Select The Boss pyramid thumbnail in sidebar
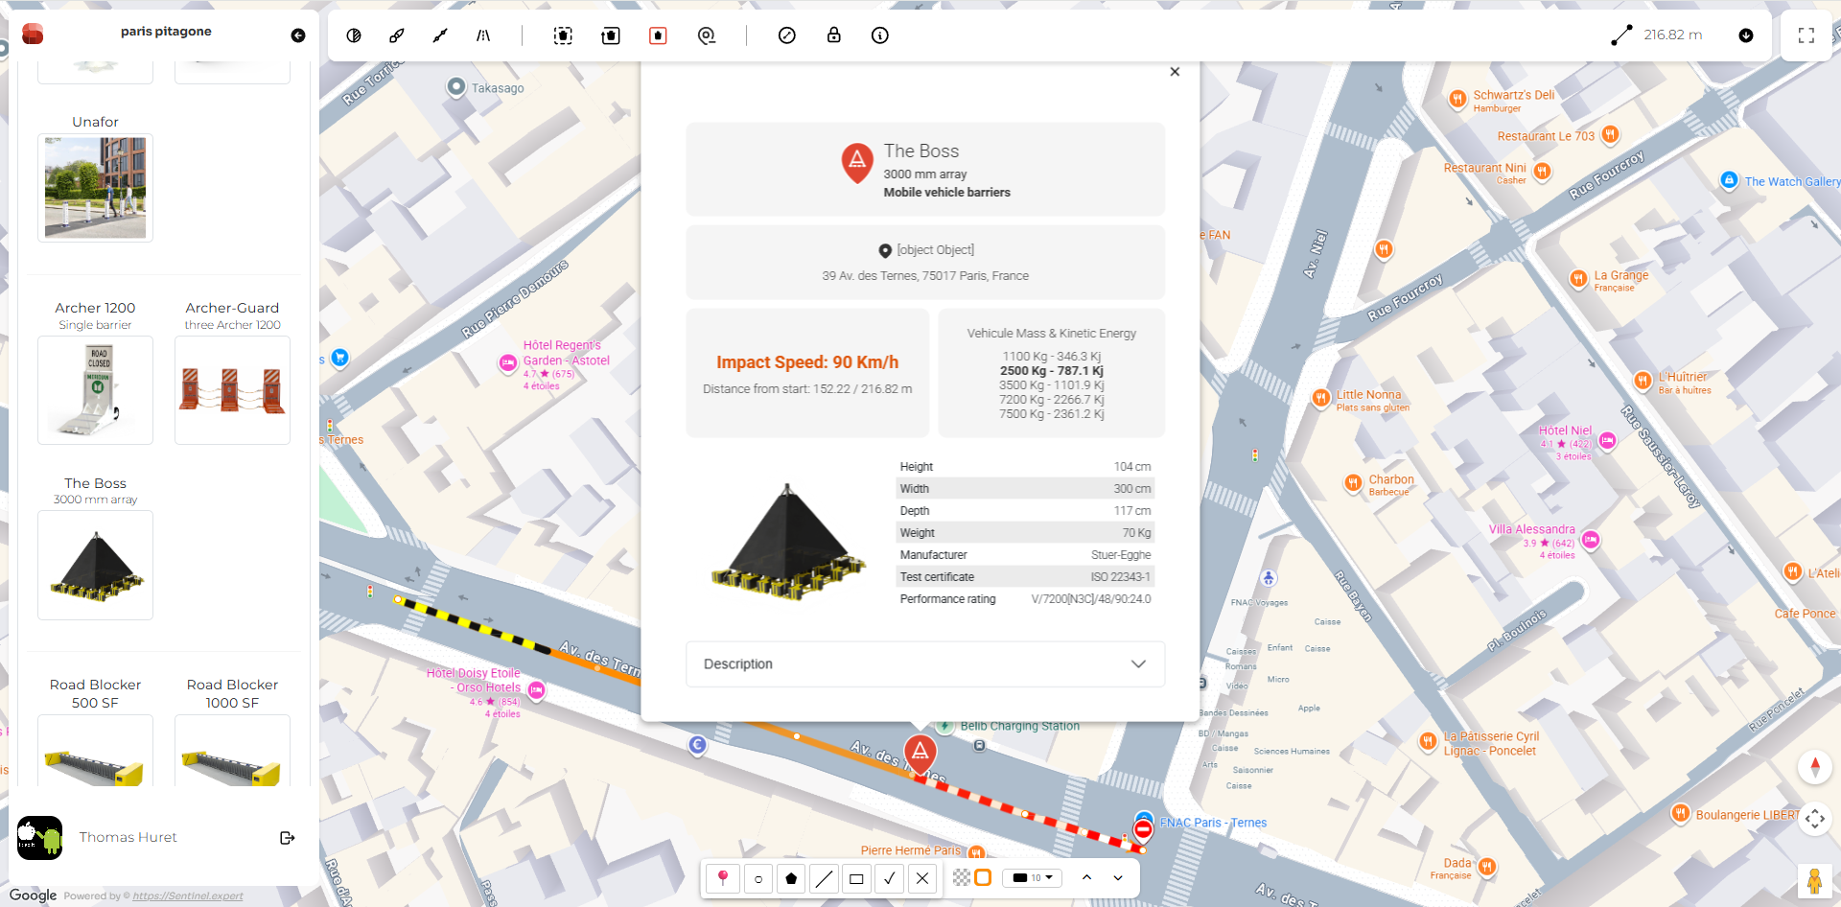 click(95, 565)
